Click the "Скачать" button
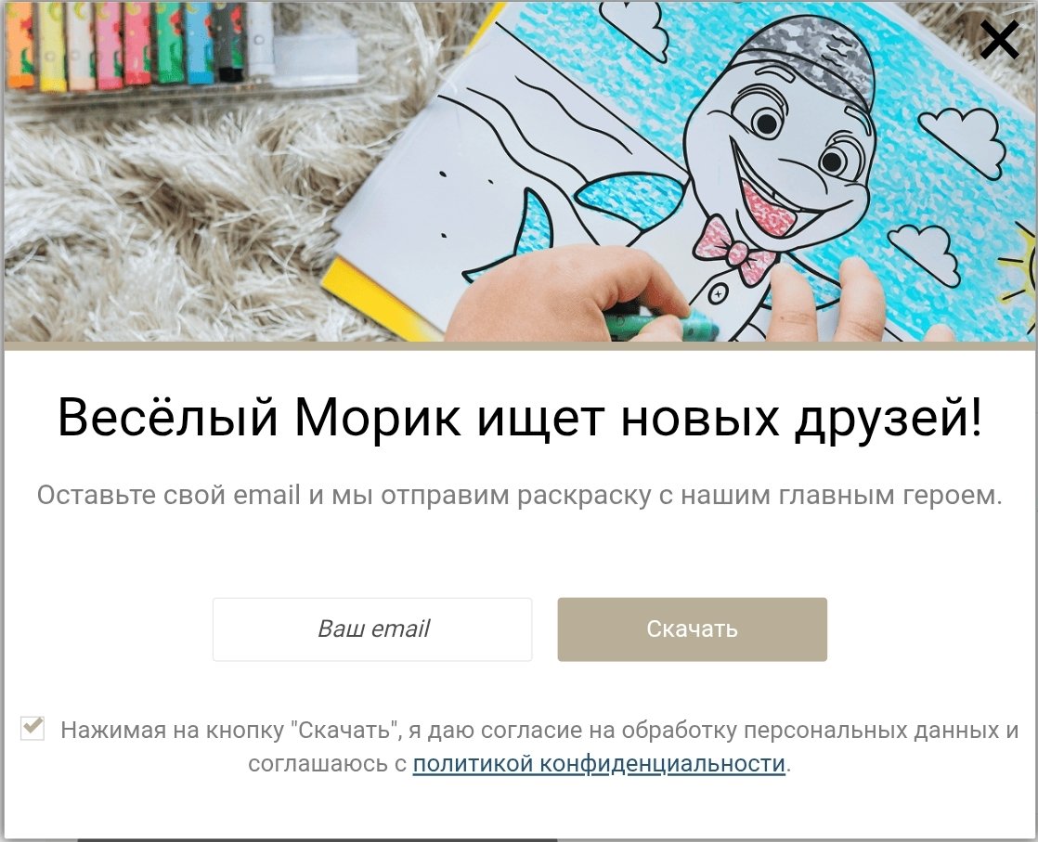 692,628
